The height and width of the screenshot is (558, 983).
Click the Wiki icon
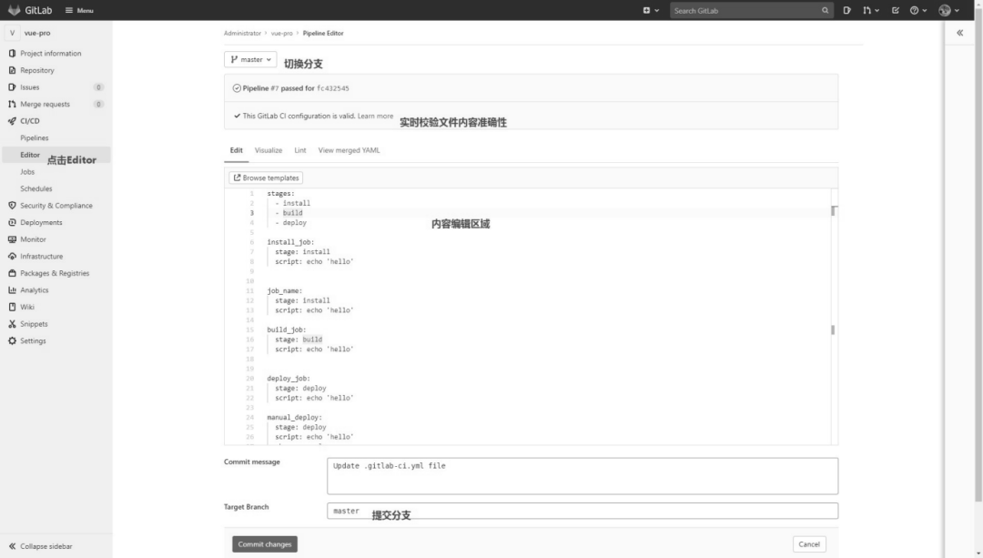pyautogui.click(x=12, y=307)
